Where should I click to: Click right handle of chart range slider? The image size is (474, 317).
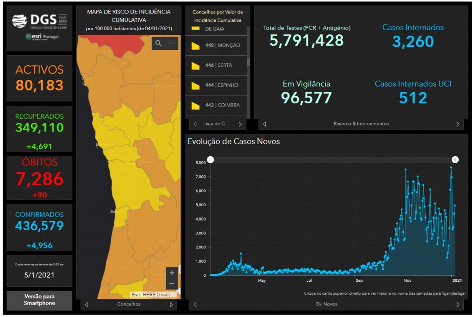(455, 159)
